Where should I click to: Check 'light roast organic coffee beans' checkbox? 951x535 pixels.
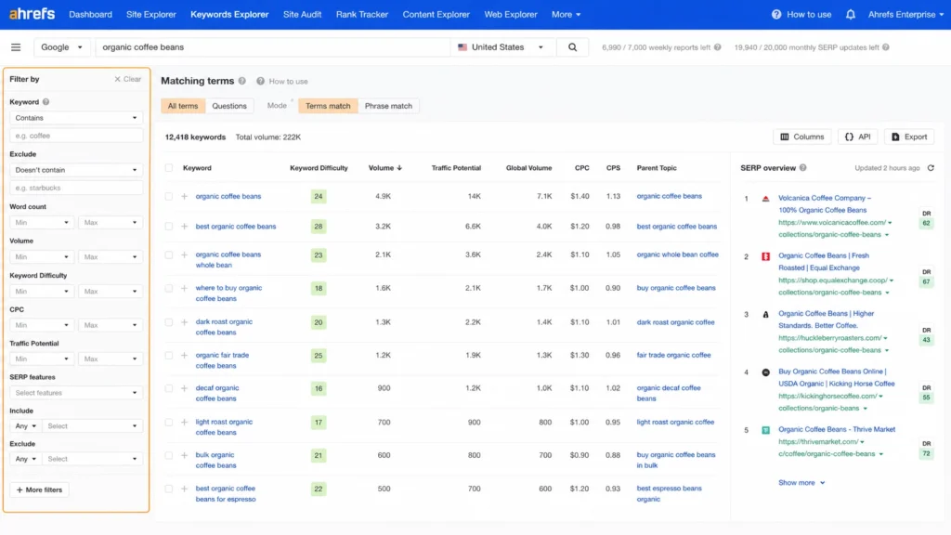(x=169, y=423)
